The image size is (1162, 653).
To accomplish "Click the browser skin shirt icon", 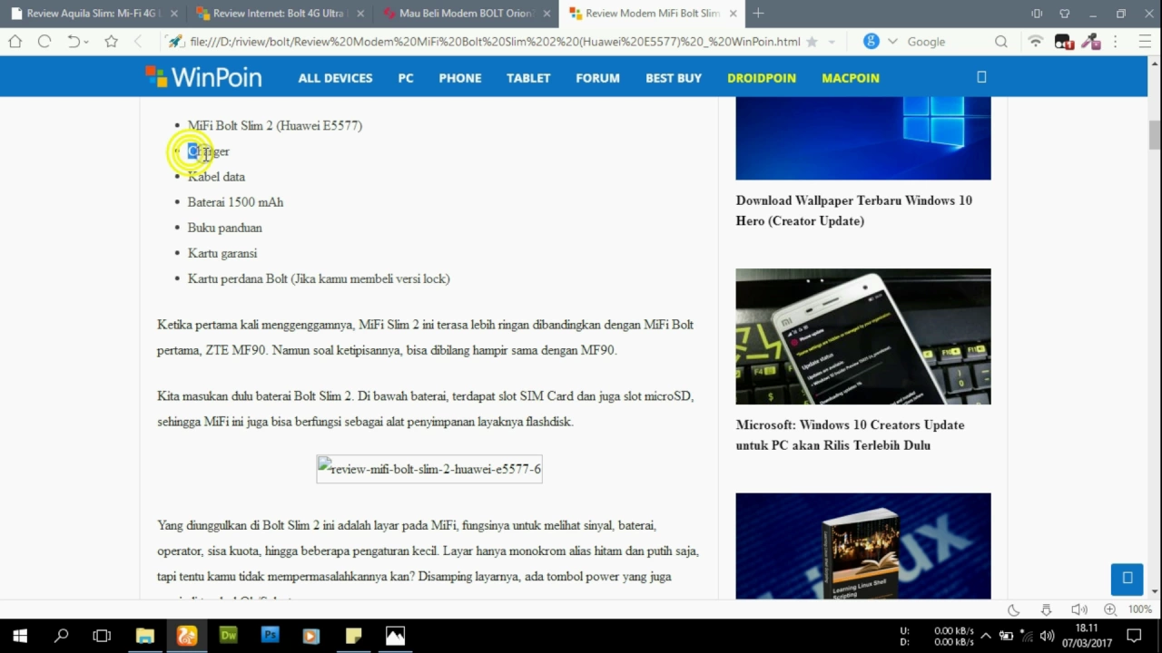I will pos(1065,14).
